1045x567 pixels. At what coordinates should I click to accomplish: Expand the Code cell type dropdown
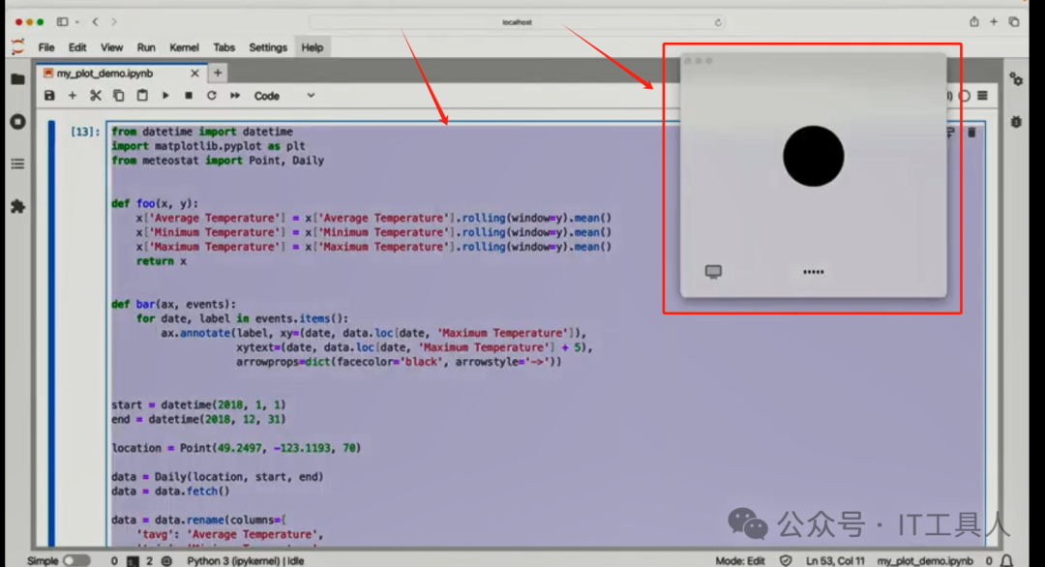click(284, 96)
